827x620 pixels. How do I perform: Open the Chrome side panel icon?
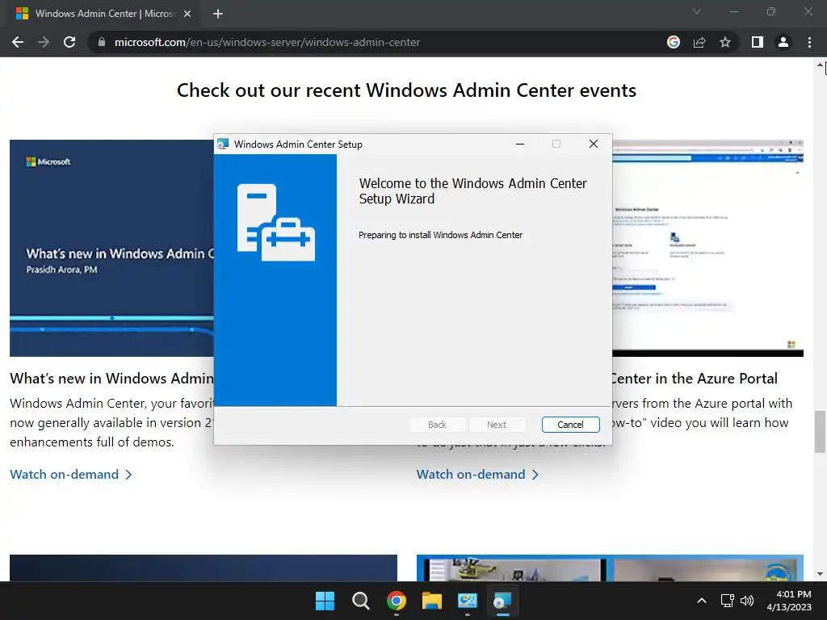[758, 42]
